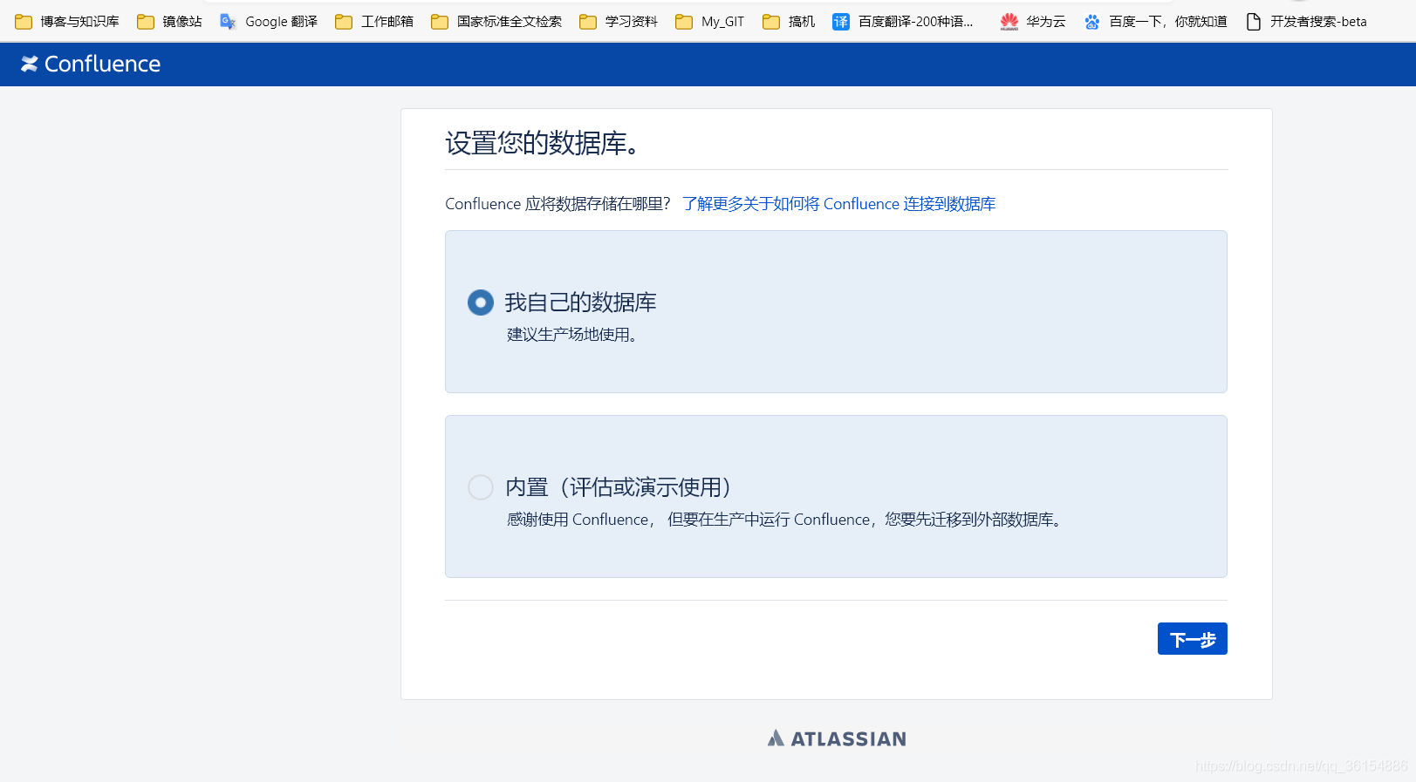Click the Confluence header title text
The width and height of the screenshot is (1416, 782).
(x=102, y=64)
